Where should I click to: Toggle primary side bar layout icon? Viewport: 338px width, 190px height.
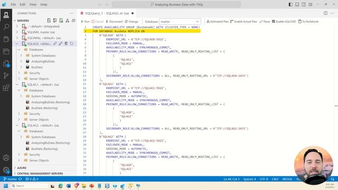click(x=290, y=4)
